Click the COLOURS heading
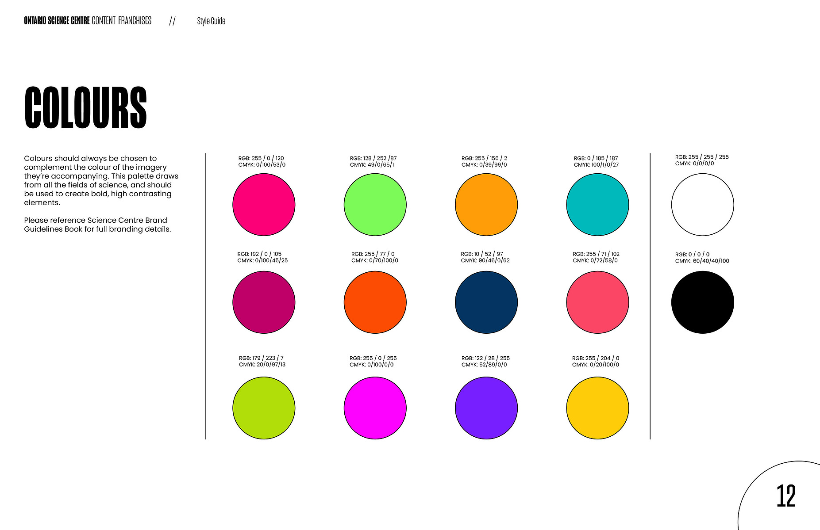820x530 pixels. point(85,108)
